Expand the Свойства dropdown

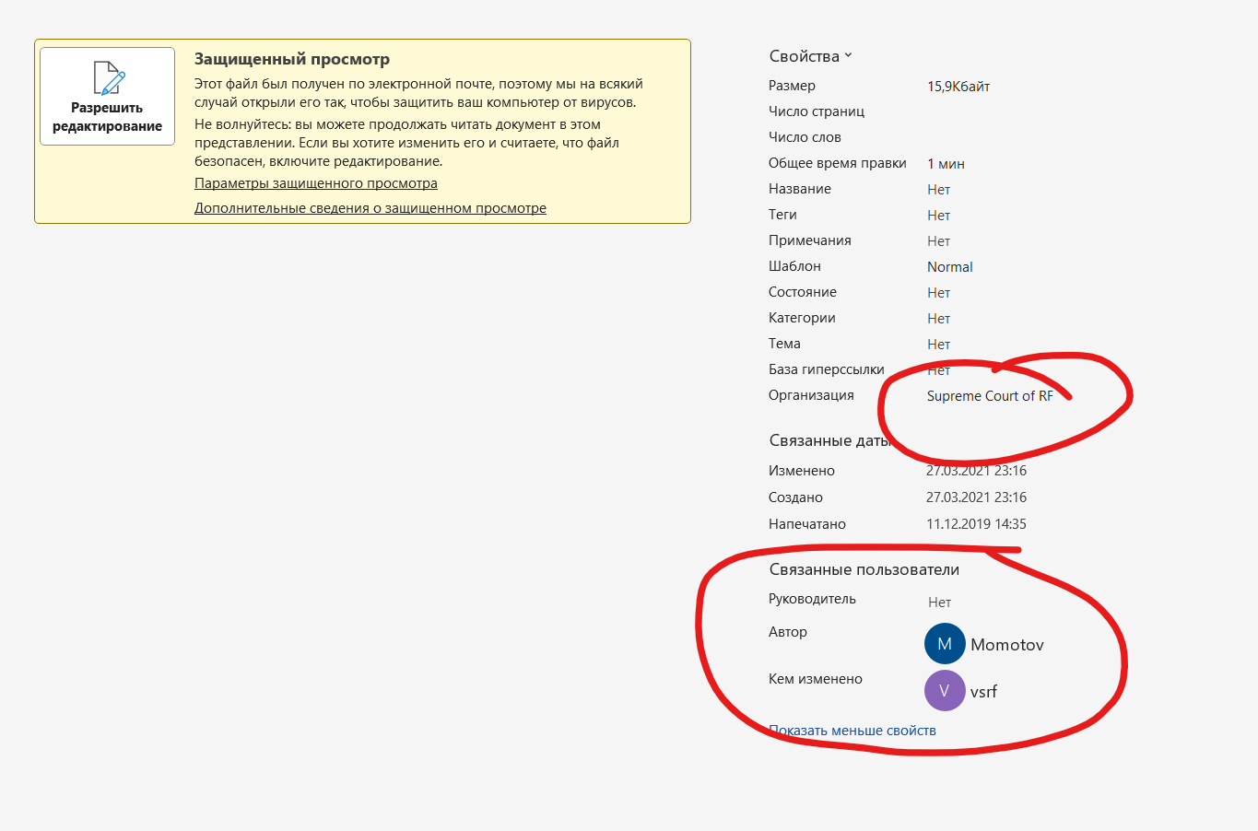tap(810, 56)
